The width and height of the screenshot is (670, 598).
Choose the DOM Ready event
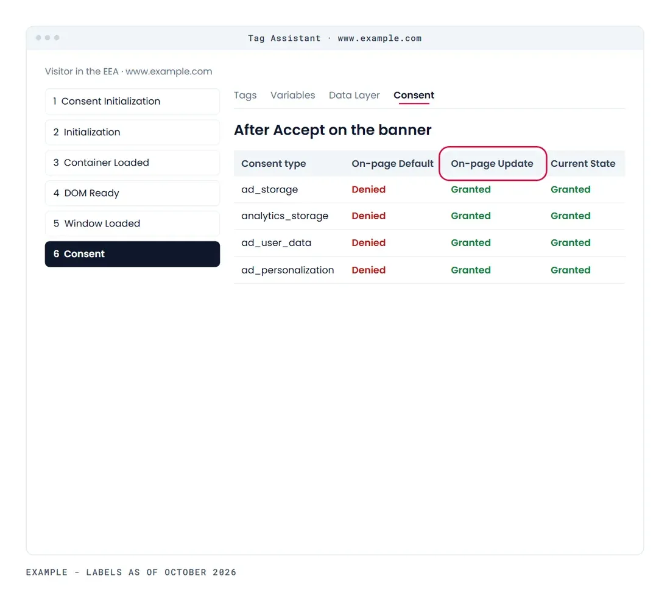132,193
